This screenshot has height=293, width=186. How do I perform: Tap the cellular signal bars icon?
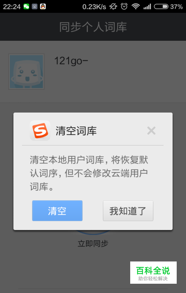point(147,7)
